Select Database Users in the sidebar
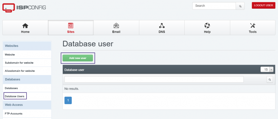This screenshot has height=119, width=278. tap(15, 96)
